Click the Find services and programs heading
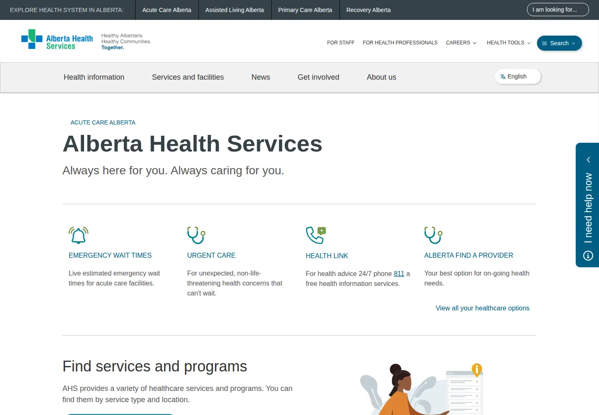599x415 pixels. pos(155,366)
